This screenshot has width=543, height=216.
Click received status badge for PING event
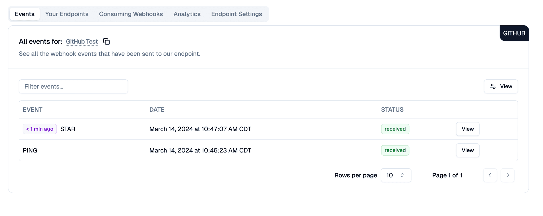395,150
